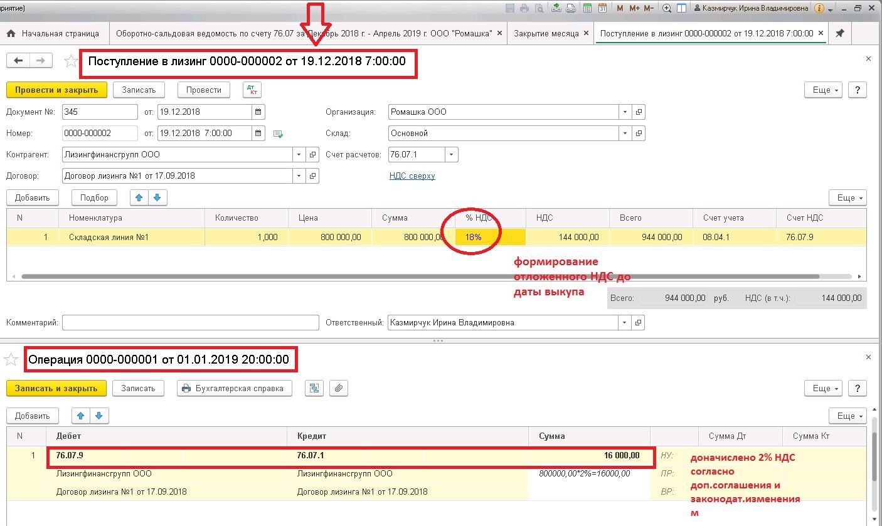Screen dimensions: 882x526
Task: Click the Комментарий input field
Action: (191, 323)
